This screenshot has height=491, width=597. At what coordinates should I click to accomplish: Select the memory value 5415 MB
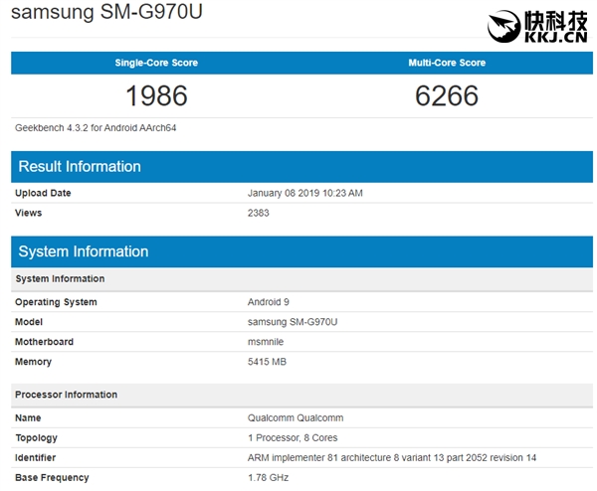click(267, 362)
